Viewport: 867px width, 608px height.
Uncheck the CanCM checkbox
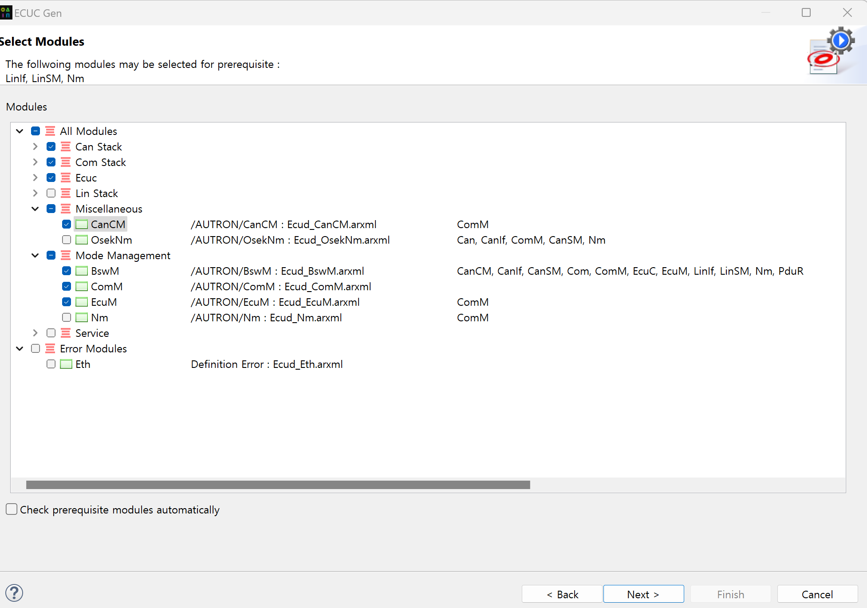pos(67,224)
